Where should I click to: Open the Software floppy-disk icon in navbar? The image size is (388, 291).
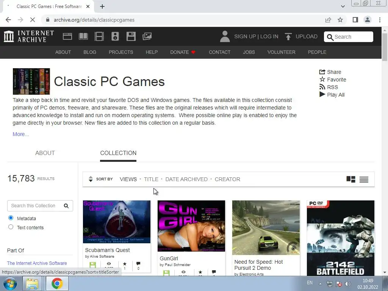tap(131, 36)
